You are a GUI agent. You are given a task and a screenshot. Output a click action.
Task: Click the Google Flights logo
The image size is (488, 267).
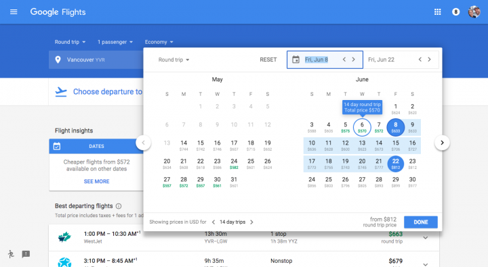point(58,11)
